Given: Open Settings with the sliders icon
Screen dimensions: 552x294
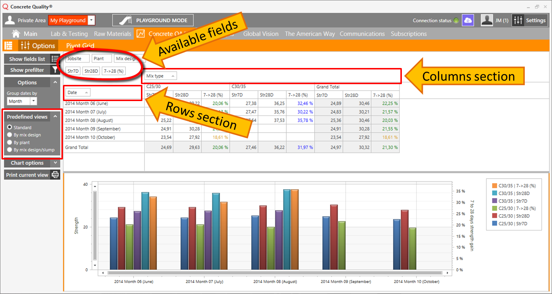Looking at the screenshot, I should 518,21.
